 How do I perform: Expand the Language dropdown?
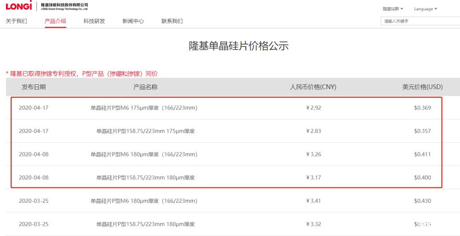(x=425, y=9)
